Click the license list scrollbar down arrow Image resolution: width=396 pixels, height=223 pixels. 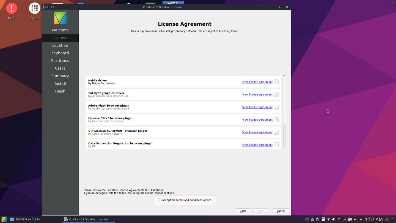tap(285, 147)
